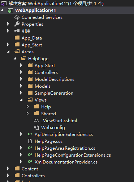Expand the Shared folder

click(x=27, y=113)
